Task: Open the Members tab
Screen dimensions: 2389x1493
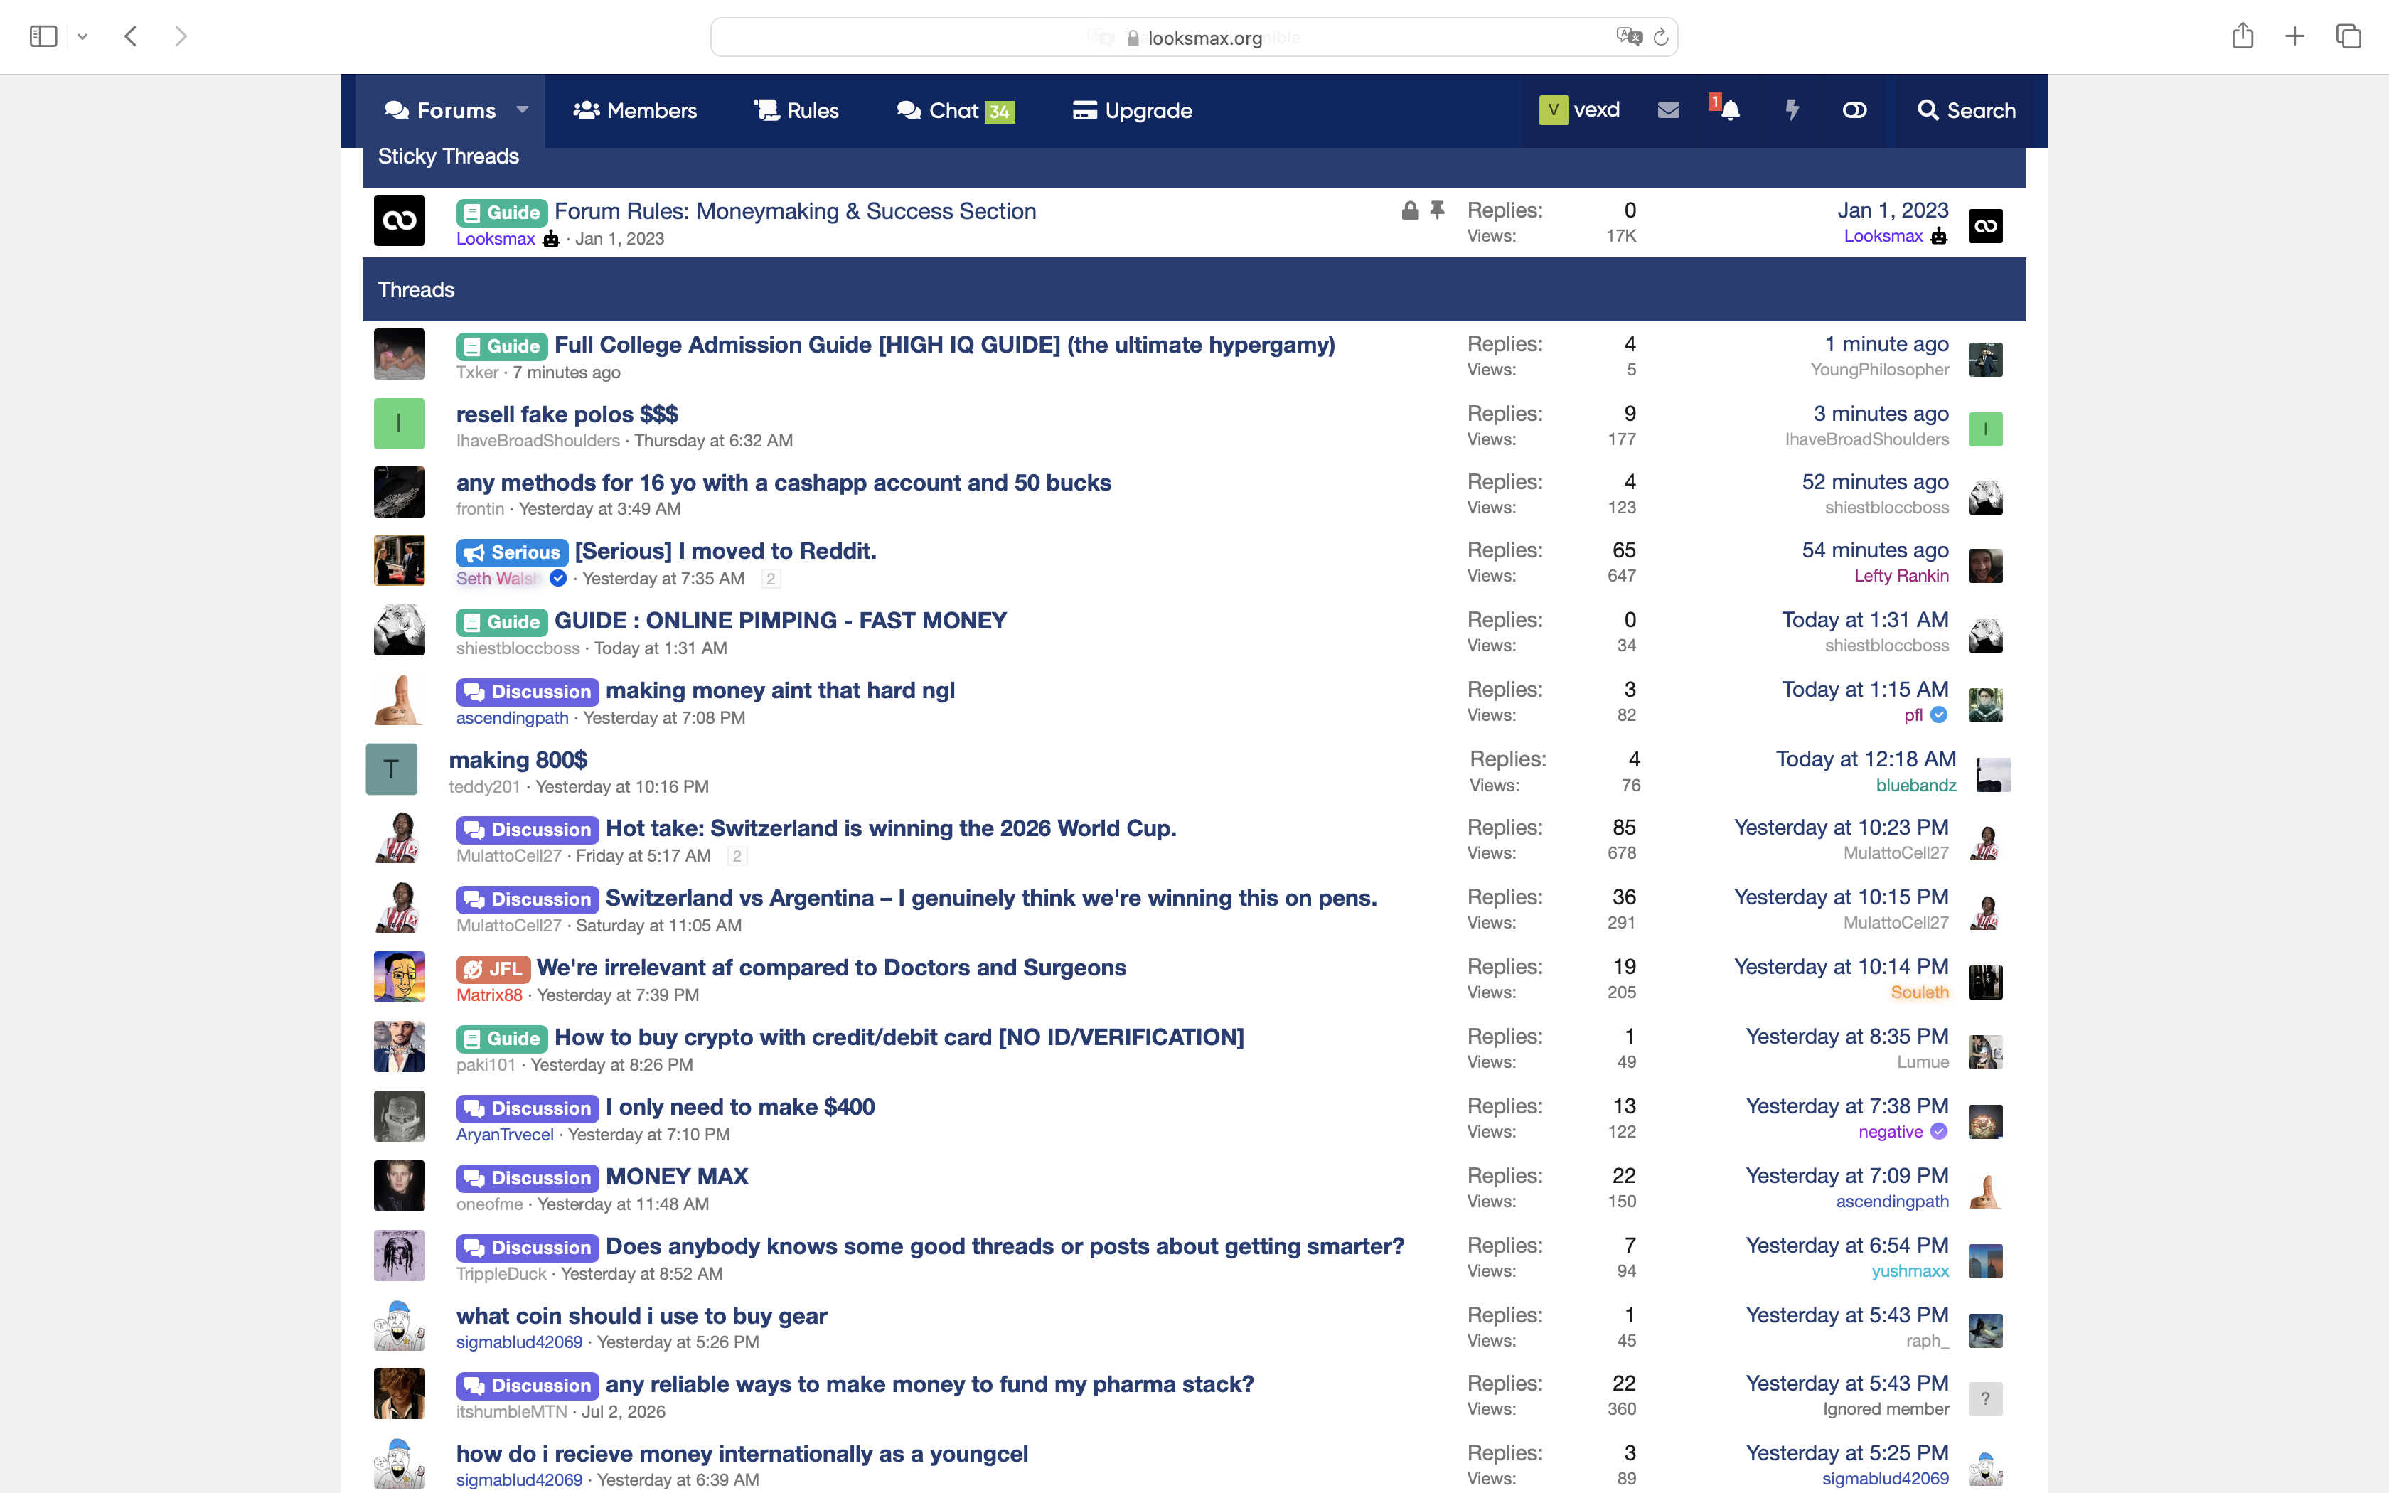Action: pos(635,111)
